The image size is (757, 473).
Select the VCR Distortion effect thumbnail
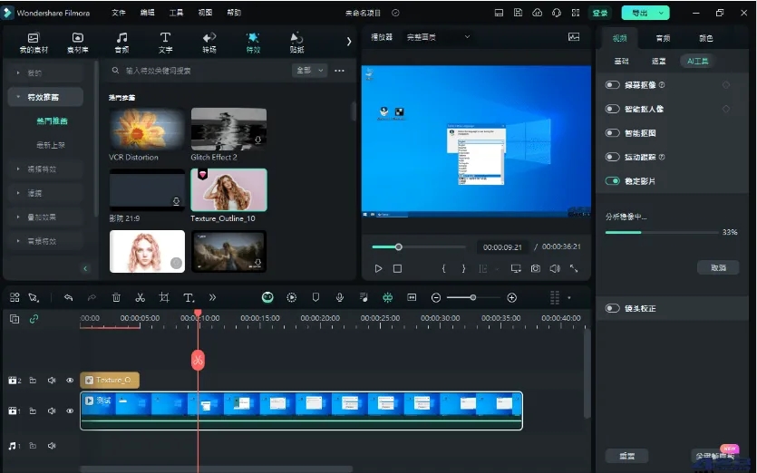tap(147, 129)
